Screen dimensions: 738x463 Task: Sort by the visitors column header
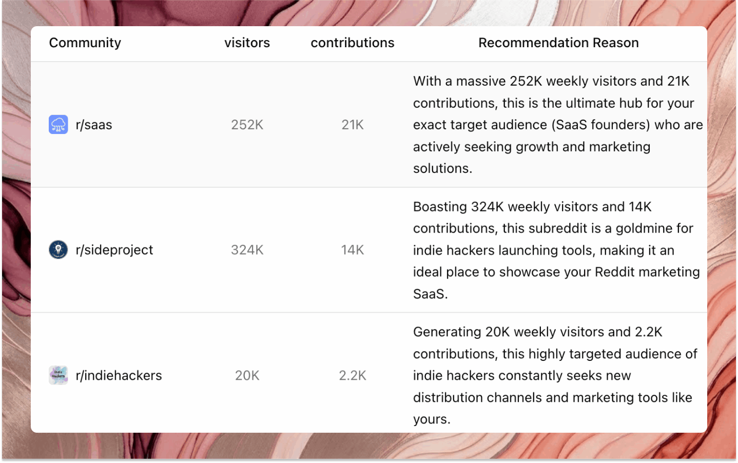click(x=247, y=43)
